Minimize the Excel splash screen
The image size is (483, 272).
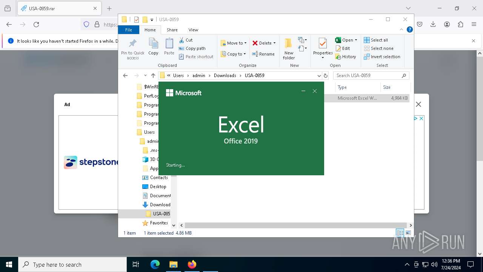303,91
